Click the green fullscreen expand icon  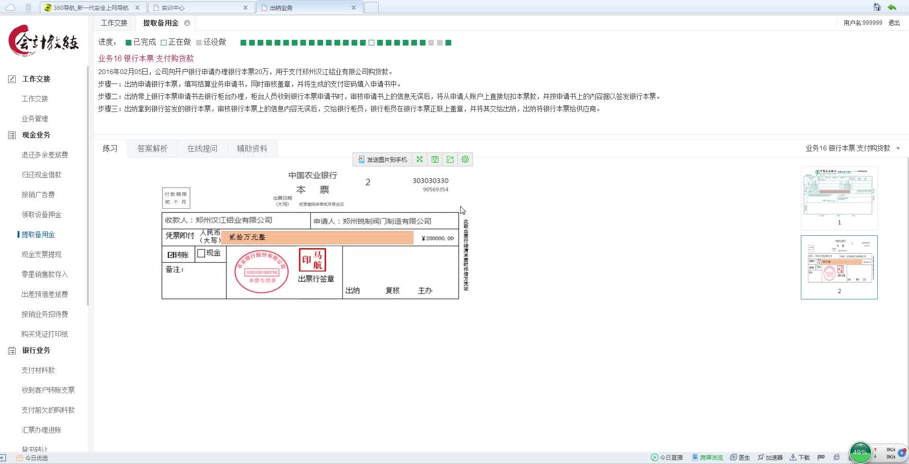tap(419, 159)
